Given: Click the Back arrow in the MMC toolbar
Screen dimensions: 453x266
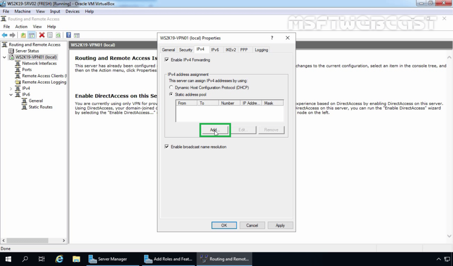Looking at the screenshot, I should click(x=4, y=35).
